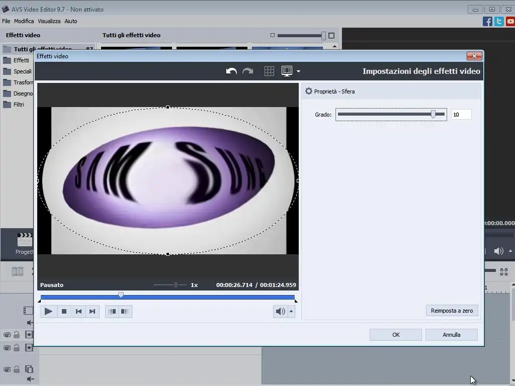
Task: Click the Grado value field showing 10
Action: coord(461,115)
